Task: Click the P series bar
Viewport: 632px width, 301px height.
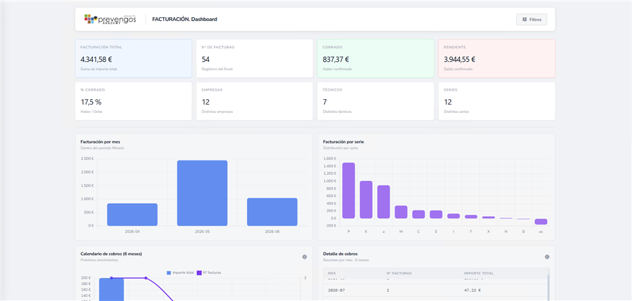Action: pos(348,191)
